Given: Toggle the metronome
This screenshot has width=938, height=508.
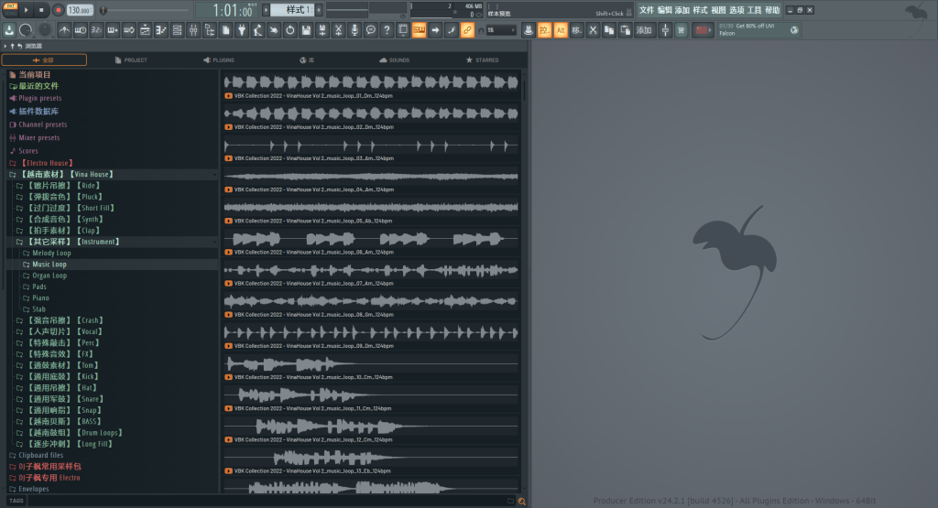Looking at the screenshot, I should (64, 30).
